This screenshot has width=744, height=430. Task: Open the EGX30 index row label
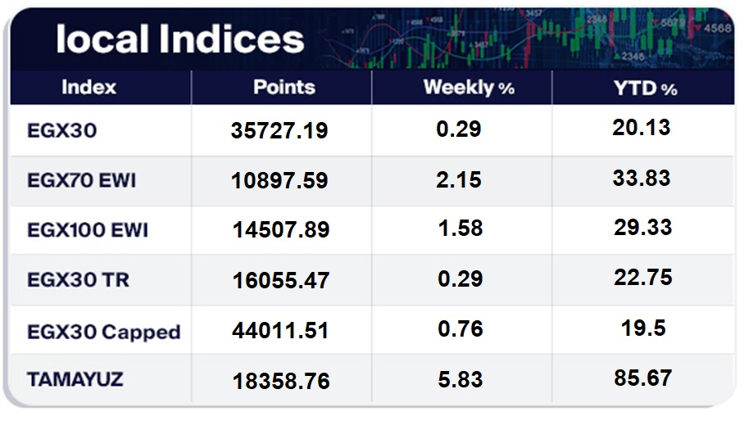pyautogui.click(x=61, y=130)
